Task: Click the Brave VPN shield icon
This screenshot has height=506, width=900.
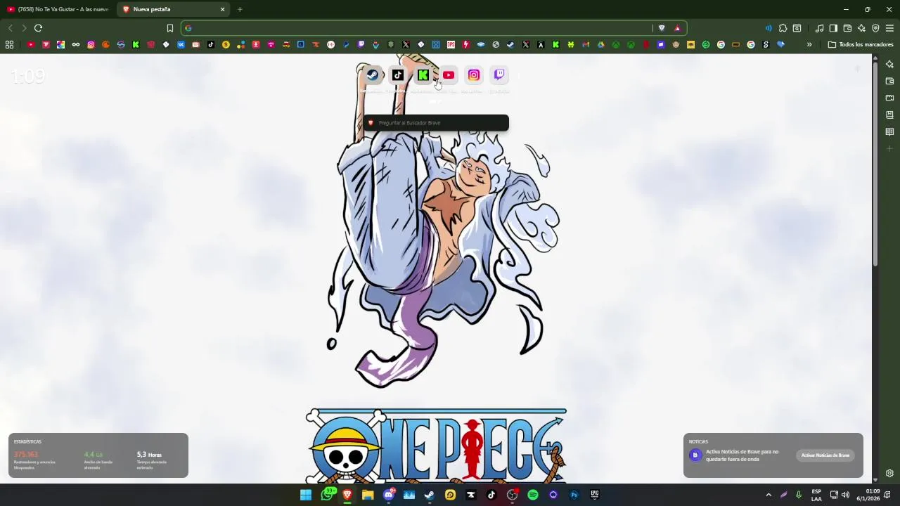Action: (875, 28)
